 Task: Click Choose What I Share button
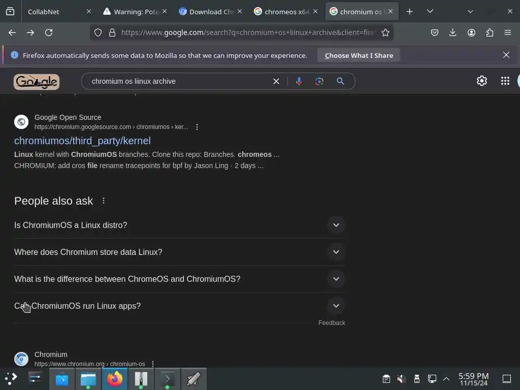pyautogui.click(x=359, y=55)
